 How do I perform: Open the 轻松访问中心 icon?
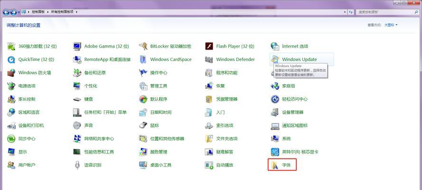pos(275,99)
